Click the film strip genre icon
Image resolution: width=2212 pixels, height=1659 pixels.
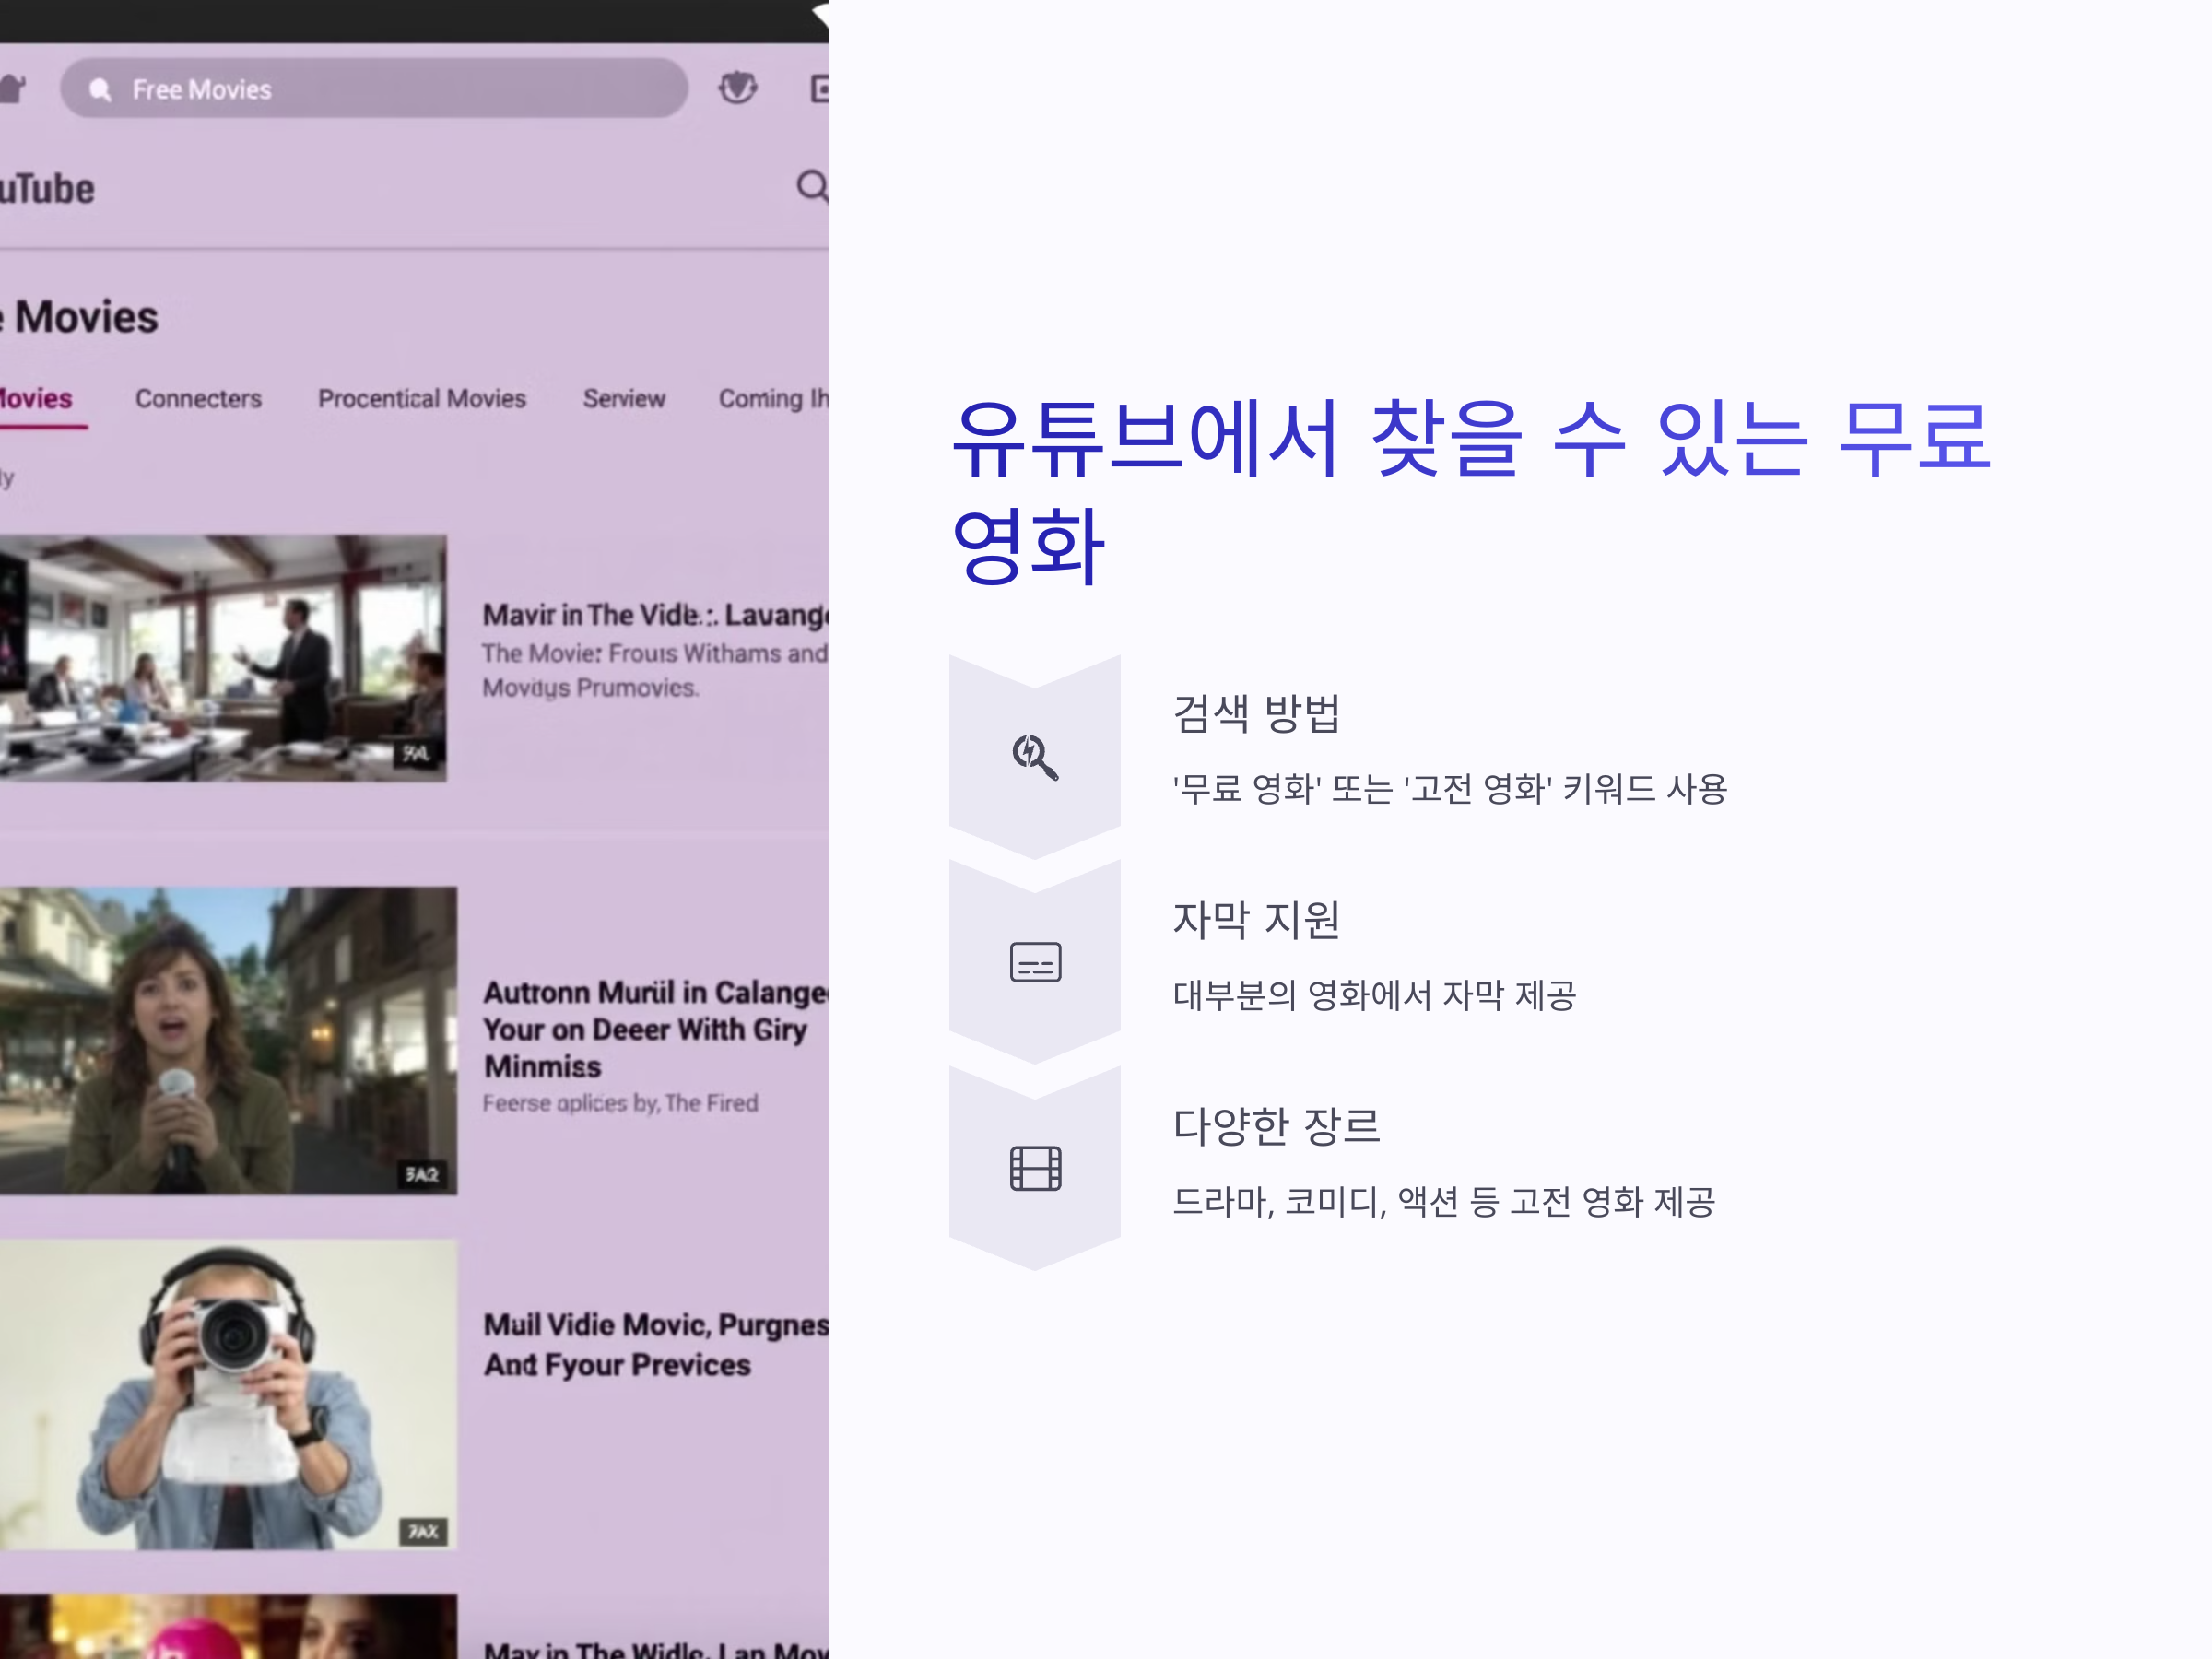click(x=1035, y=1168)
